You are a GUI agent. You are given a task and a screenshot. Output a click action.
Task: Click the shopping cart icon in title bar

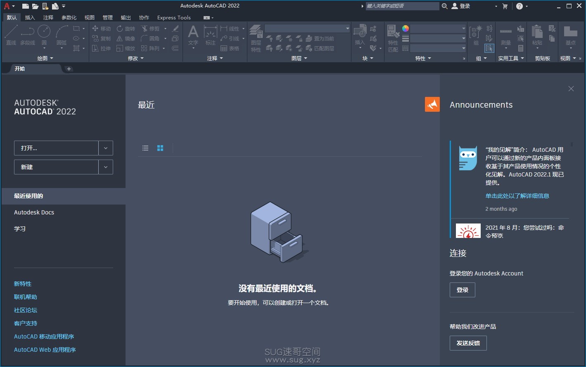click(x=505, y=6)
